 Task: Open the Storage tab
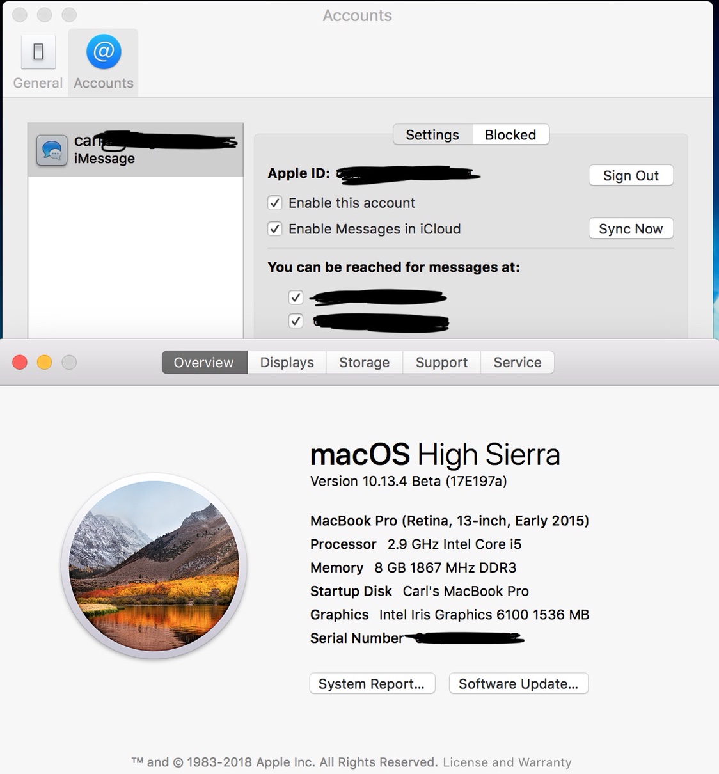(x=364, y=362)
